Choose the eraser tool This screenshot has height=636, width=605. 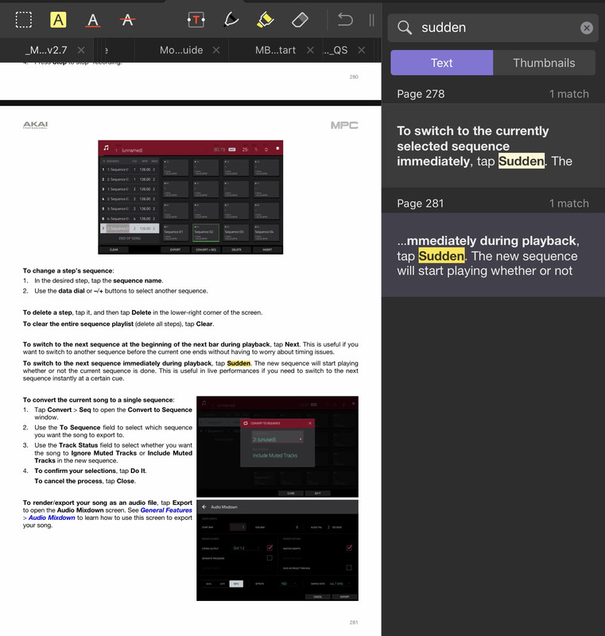(300, 19)
